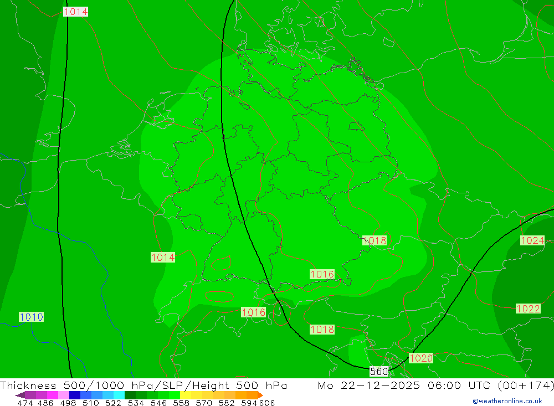
Task: Select the bright green legend swatch before 558
Action: click(x=175, y=395)
